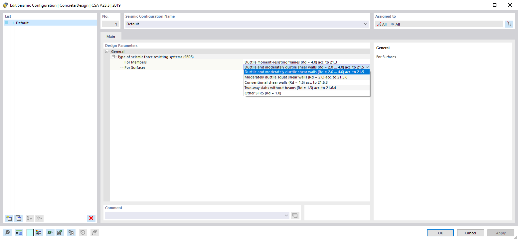Click the For Members value cell
The height and width of the screenshot is (240, 518).
[x=306, y=62]
